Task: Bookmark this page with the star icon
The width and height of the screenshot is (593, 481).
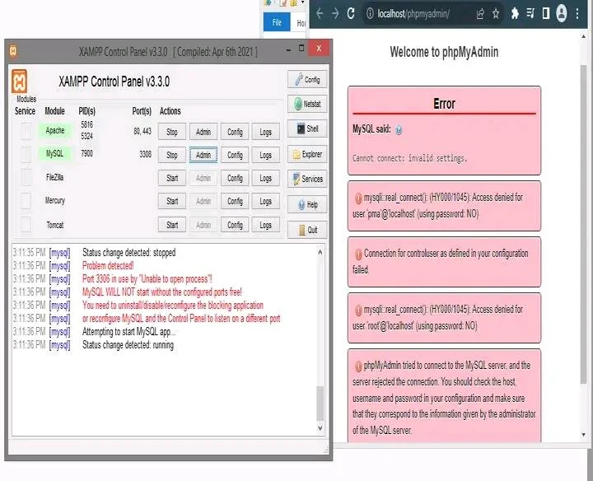Action: (496, 14)
